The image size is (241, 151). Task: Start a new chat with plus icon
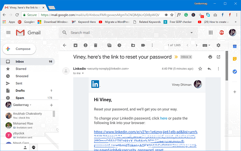tap(51, 105)
